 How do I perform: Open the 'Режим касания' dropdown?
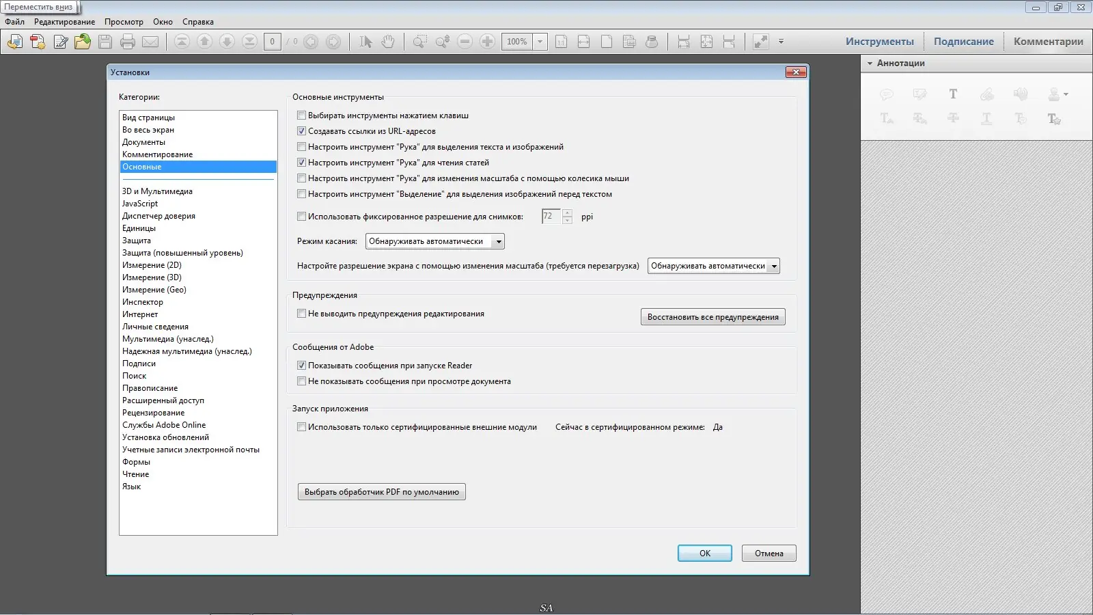point(435,241)
